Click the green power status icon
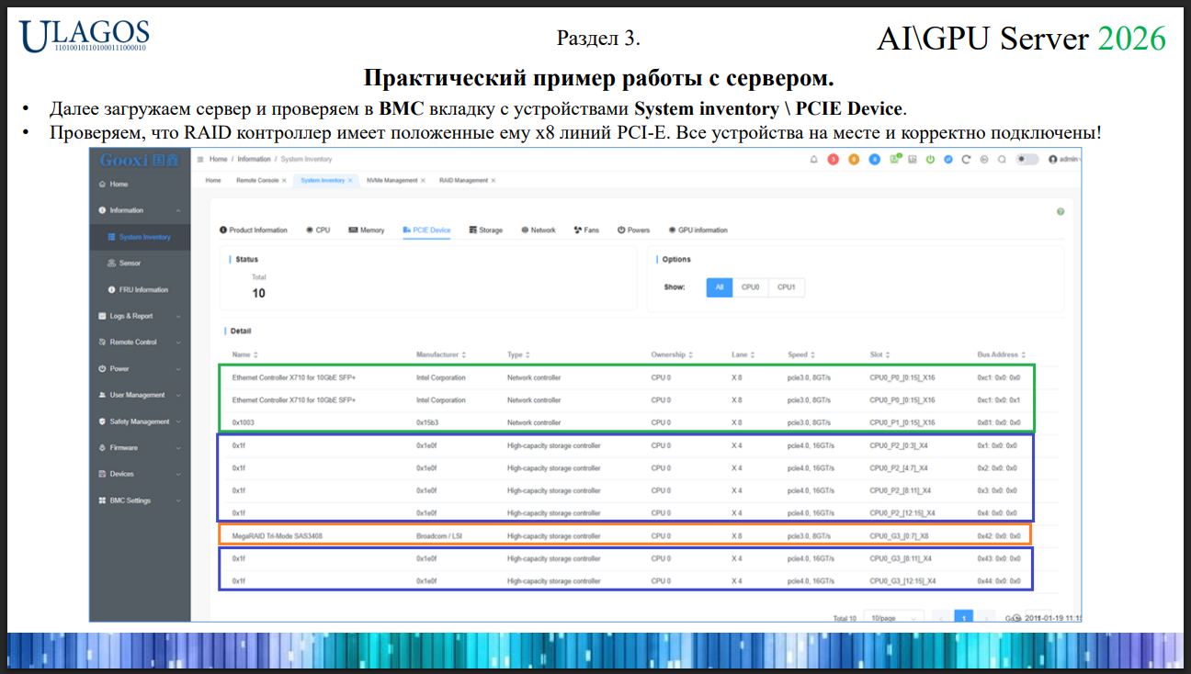Viewport: 1191px width, 674px height. click(x=930, y=159)
